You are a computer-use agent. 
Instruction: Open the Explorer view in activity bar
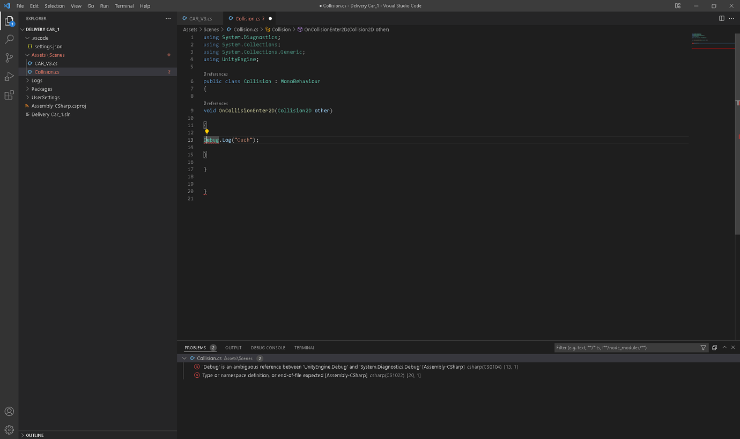pos(9,21)
